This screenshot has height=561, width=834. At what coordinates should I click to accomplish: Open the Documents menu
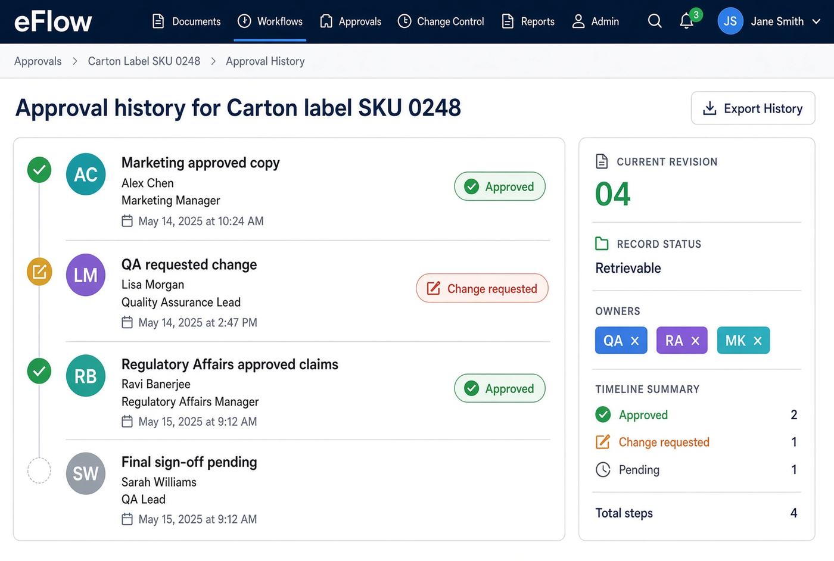tap(186, 21)
